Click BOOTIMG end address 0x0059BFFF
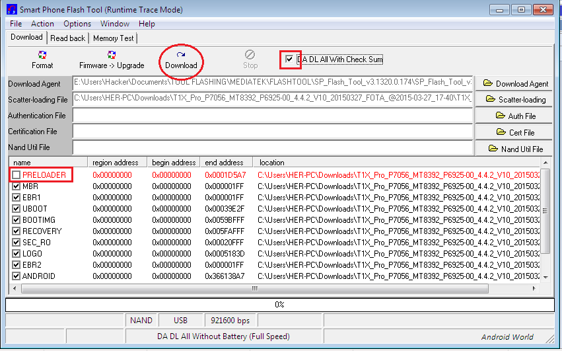 click(x=225, y=219)
